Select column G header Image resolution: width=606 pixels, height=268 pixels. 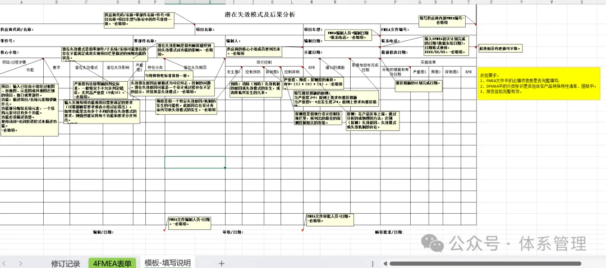click(x=180, y=2)
